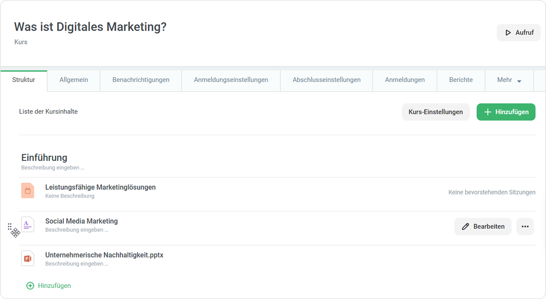This screenshot has width=546, height=299.
Task: View the Berichte tab
Action: click(461, 80)
